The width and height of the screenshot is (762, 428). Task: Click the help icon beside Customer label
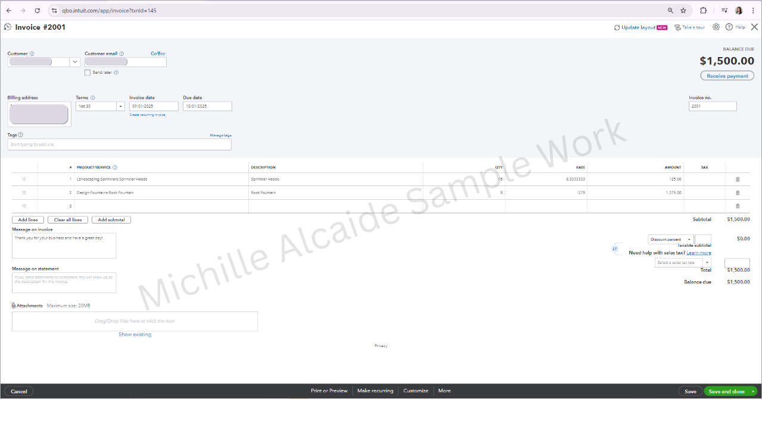pyautogui.click(x=32, y=53)
